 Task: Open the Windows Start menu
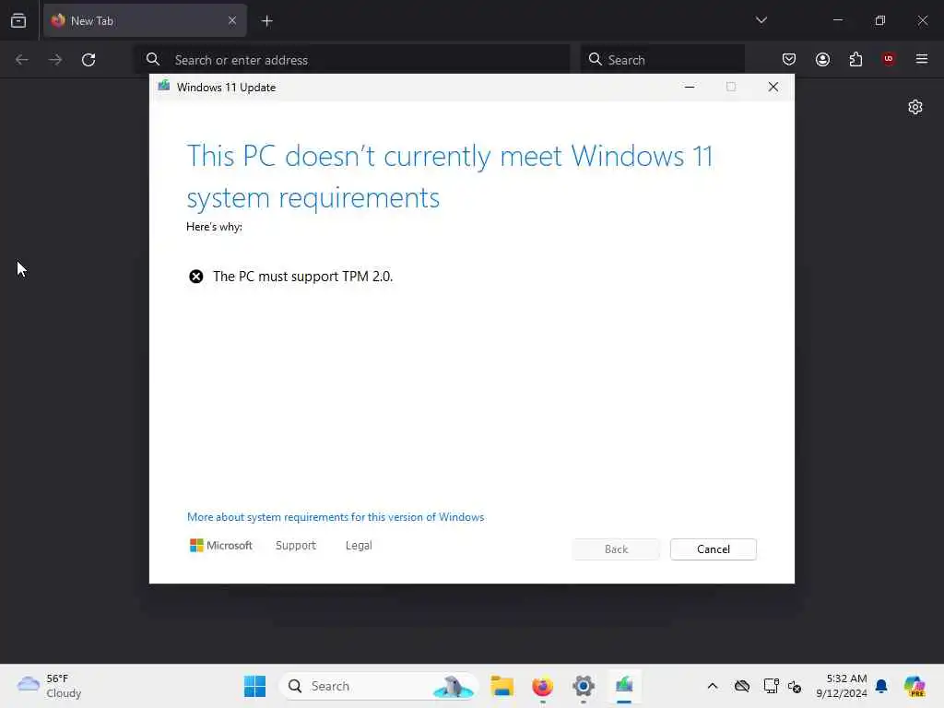(x=254, y=686)
